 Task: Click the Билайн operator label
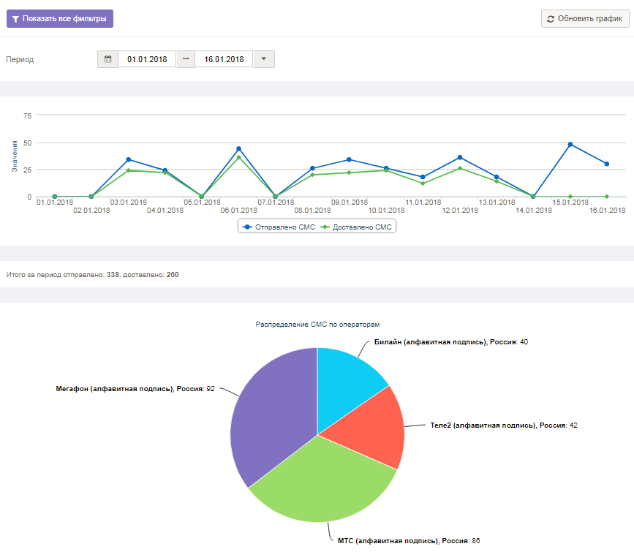pyautogui.click(x=451, y=342)
